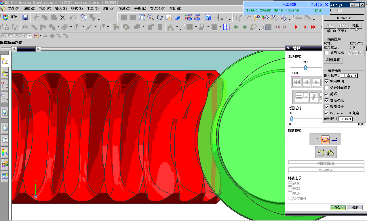
Task: Click the Fit view icon
Action: click(142, 17)
